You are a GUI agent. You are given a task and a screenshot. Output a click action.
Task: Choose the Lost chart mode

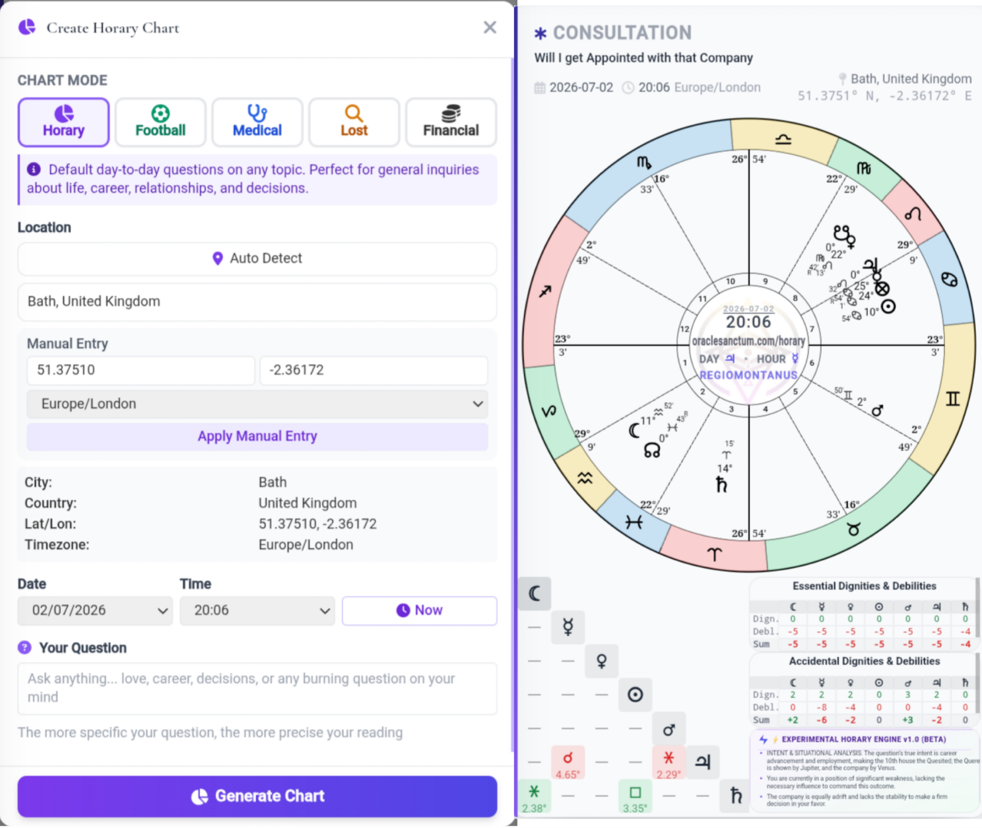click(x=354, y=122)
